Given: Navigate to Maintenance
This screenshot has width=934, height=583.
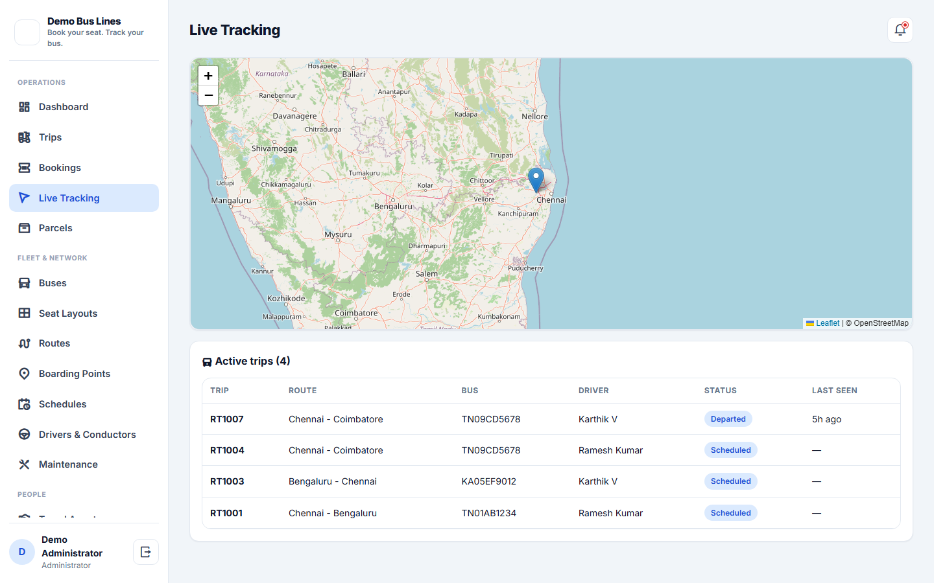Looking at the screenshot, I should 84,464.
